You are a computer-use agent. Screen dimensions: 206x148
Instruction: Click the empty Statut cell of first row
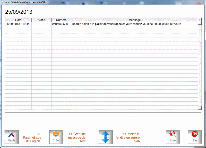(41, 24)
